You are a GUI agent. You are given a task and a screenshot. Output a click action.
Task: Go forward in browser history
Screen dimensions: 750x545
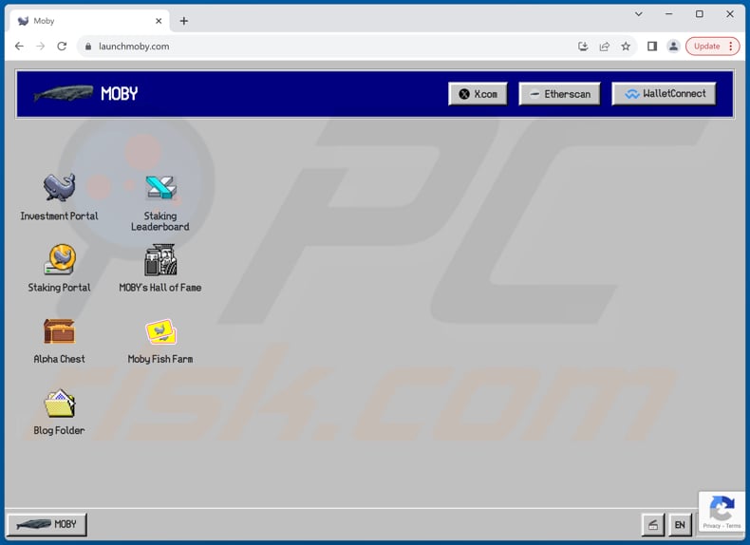click(41, 47)
